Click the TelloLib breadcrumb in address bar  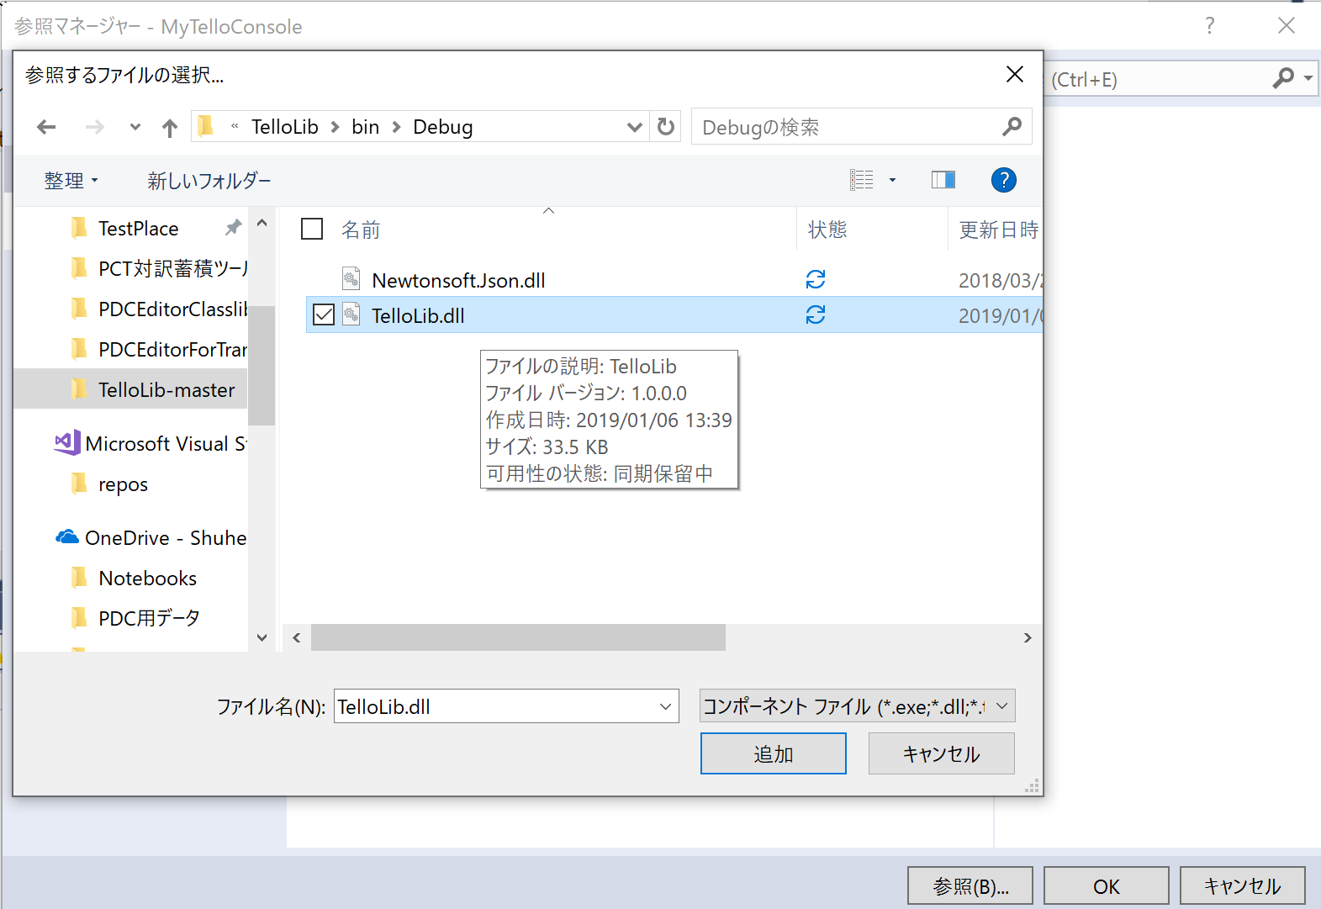[285, 127]
